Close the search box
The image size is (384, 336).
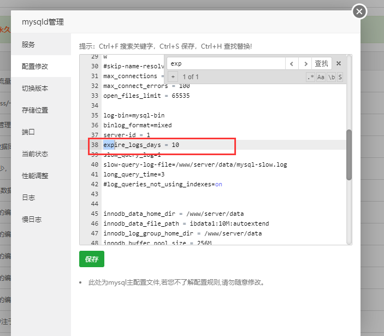(x=339, y=64)
